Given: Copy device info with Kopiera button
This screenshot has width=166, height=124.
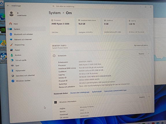Looking at the screenshot, I should pyautogui.click(x=141, y=54).
